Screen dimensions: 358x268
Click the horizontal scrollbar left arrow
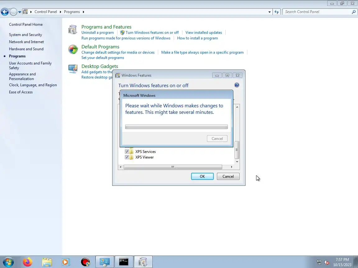(121, 167)
